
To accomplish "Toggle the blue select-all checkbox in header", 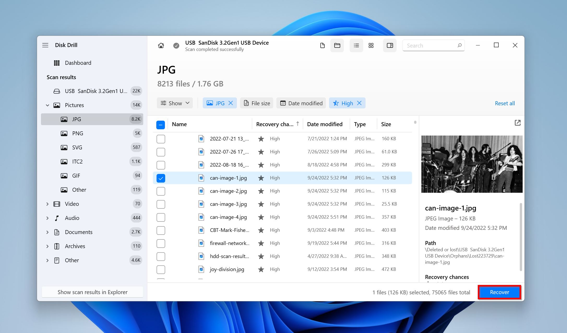I will pos(161,124).
